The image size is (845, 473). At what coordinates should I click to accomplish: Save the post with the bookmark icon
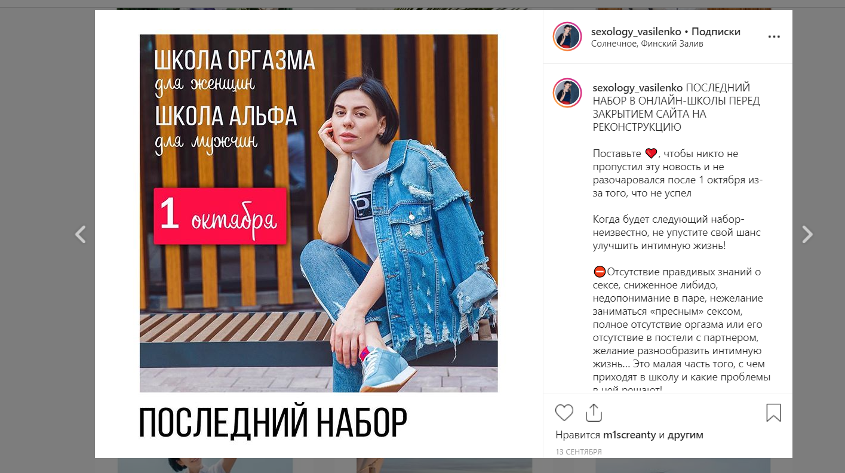coord(773,413)
